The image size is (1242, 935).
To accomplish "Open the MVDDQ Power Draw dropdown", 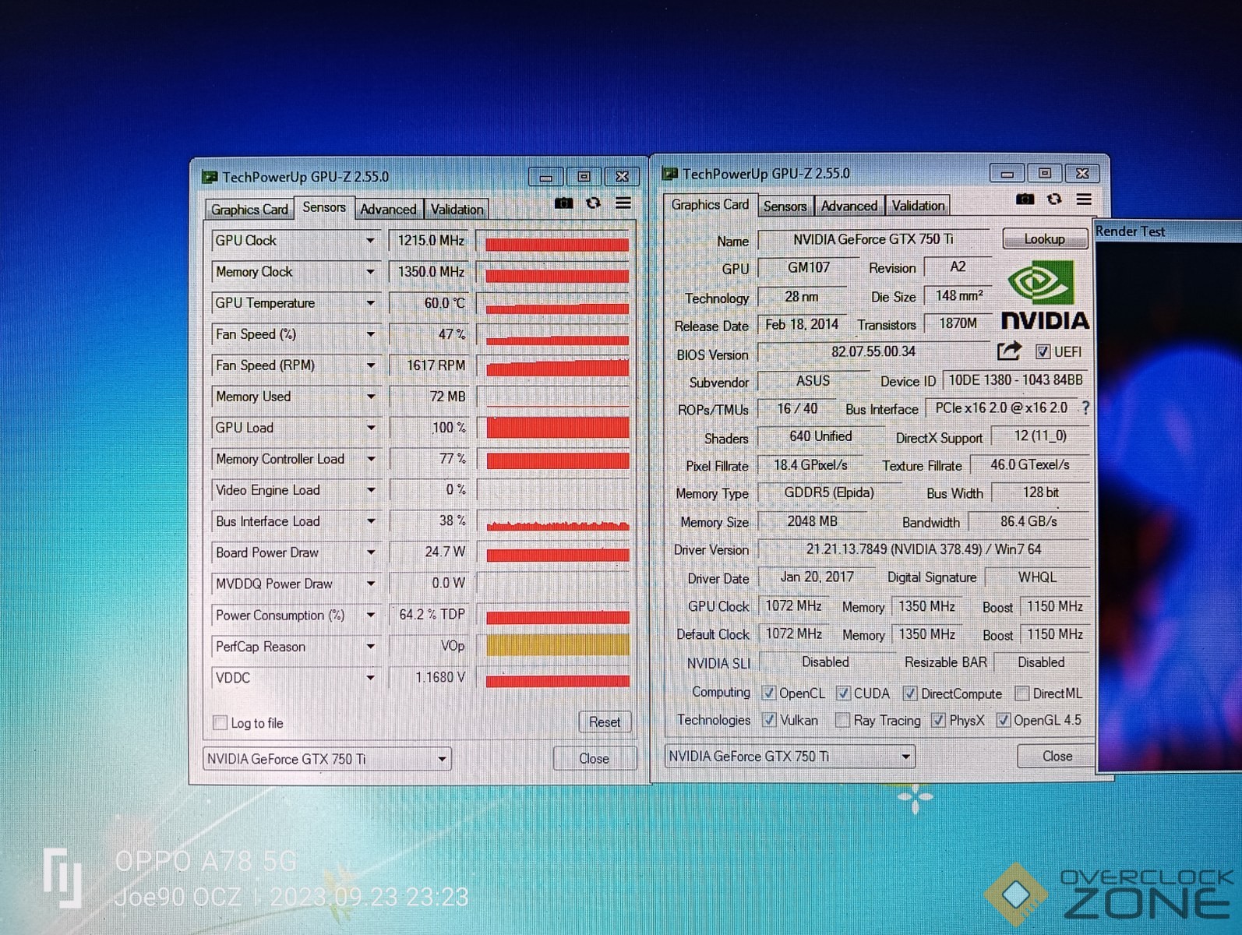I will (371, 584).
